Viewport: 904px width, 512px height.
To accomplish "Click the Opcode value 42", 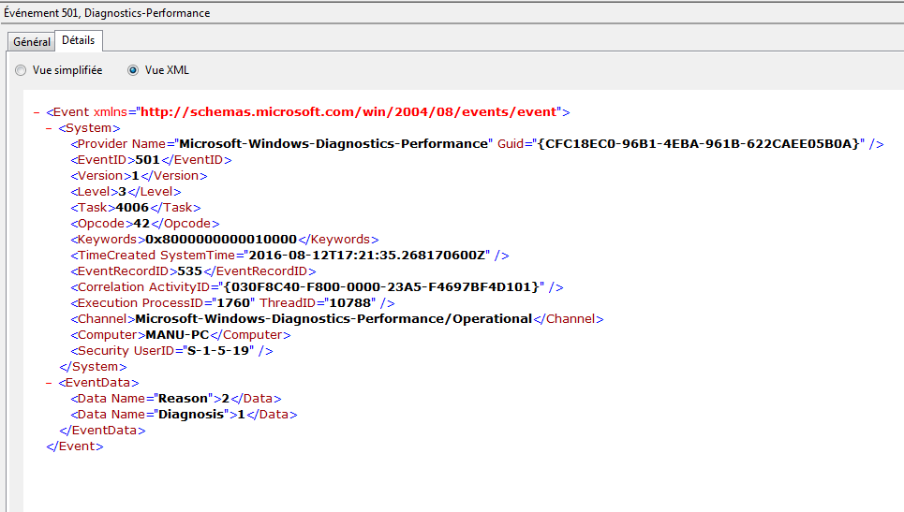I will (141, 224).
